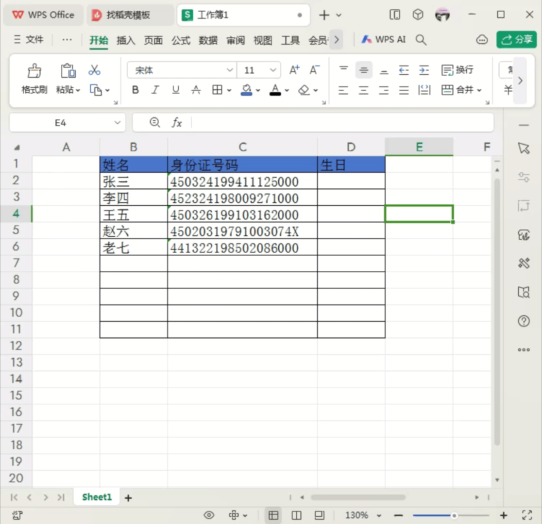Switch to page break preview icon
The height and width of the screenshot is (524, 542).
point(297,515)
